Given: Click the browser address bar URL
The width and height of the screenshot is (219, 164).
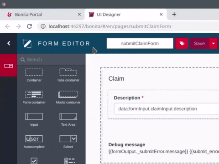Looking at the screenshot, I should click(109, 26).
